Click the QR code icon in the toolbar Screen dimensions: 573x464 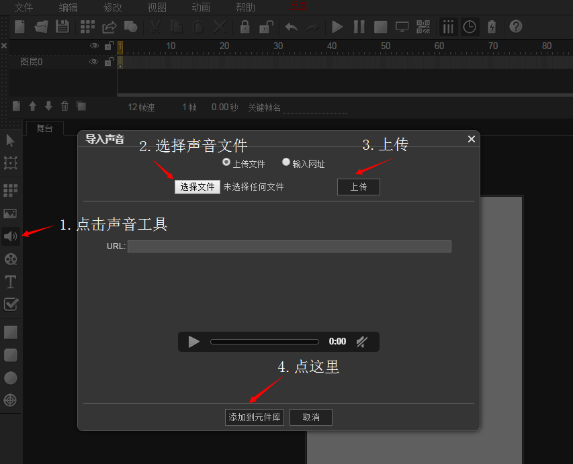(423, 27)
